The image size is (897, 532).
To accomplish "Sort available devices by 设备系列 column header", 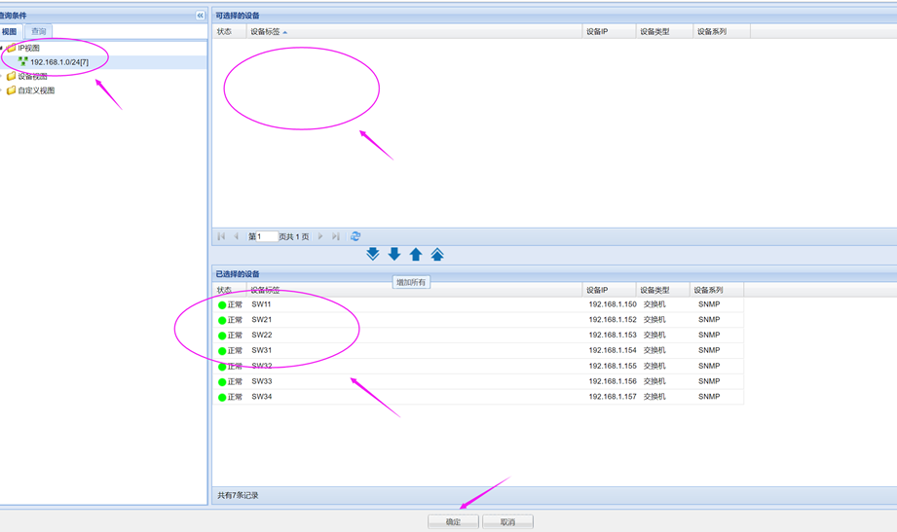I will pyautogui.click(x=722, y=31).
